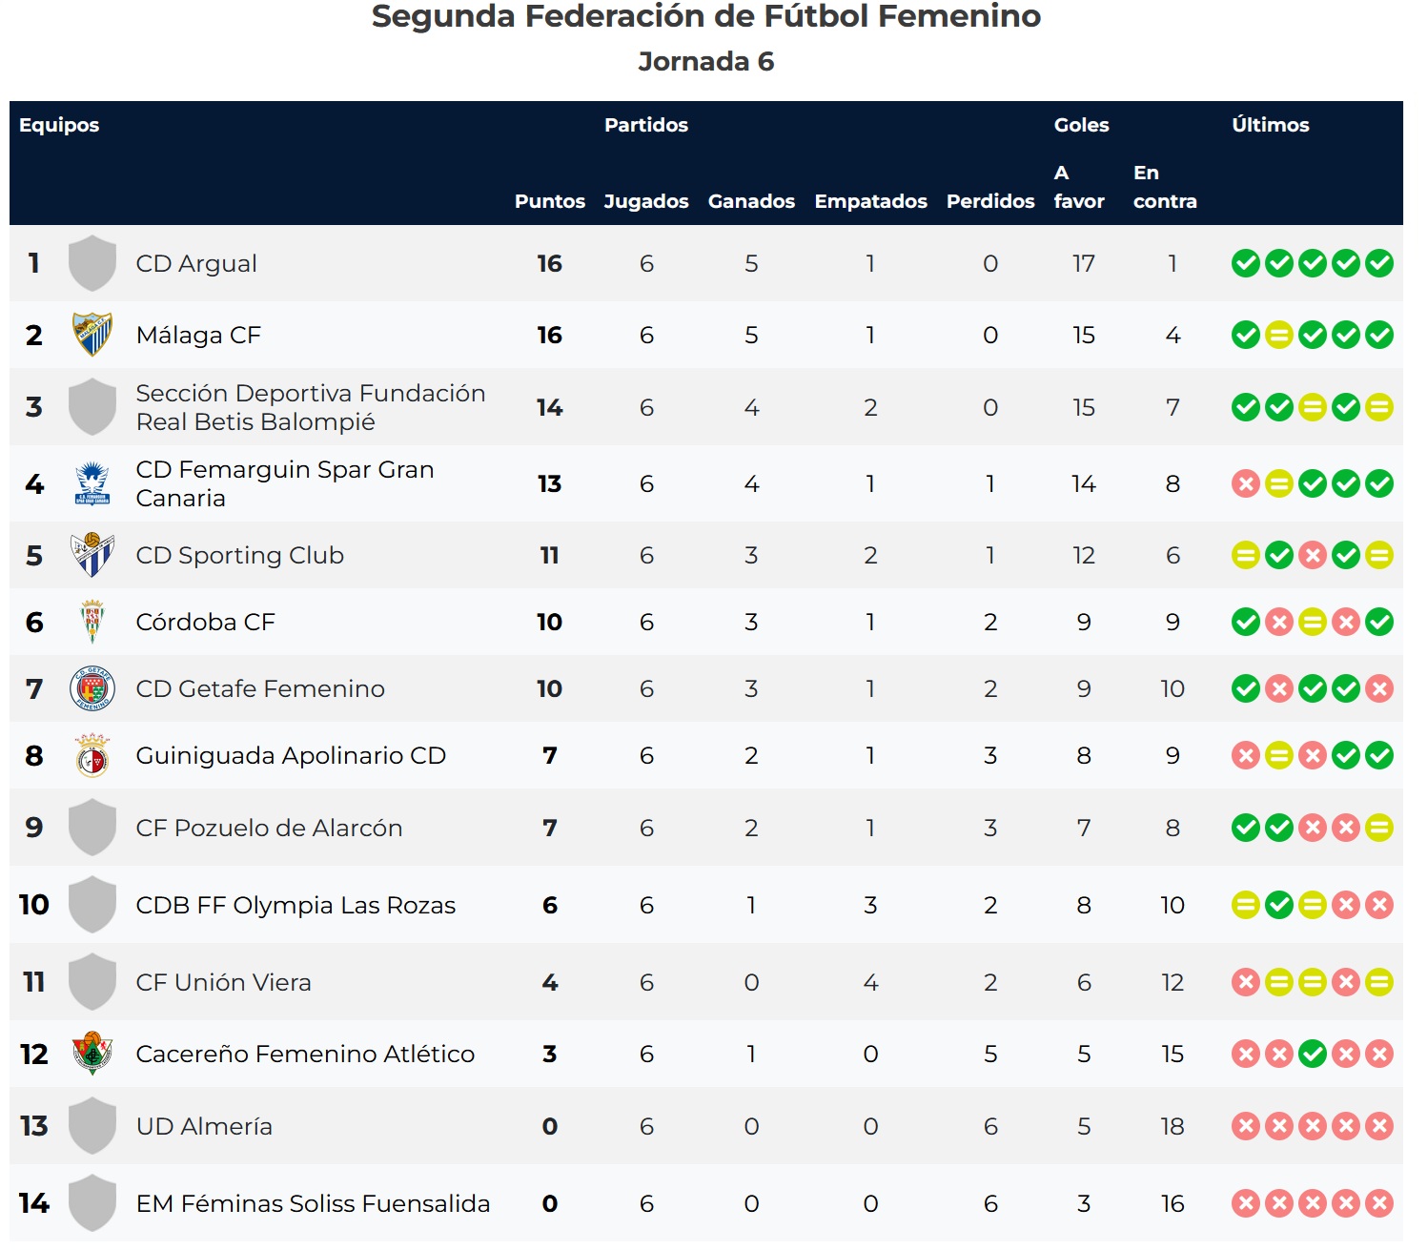This screenshot has height=1250, width=1427.
Task: Click the "En contra" goals header
Action: 1165,187
